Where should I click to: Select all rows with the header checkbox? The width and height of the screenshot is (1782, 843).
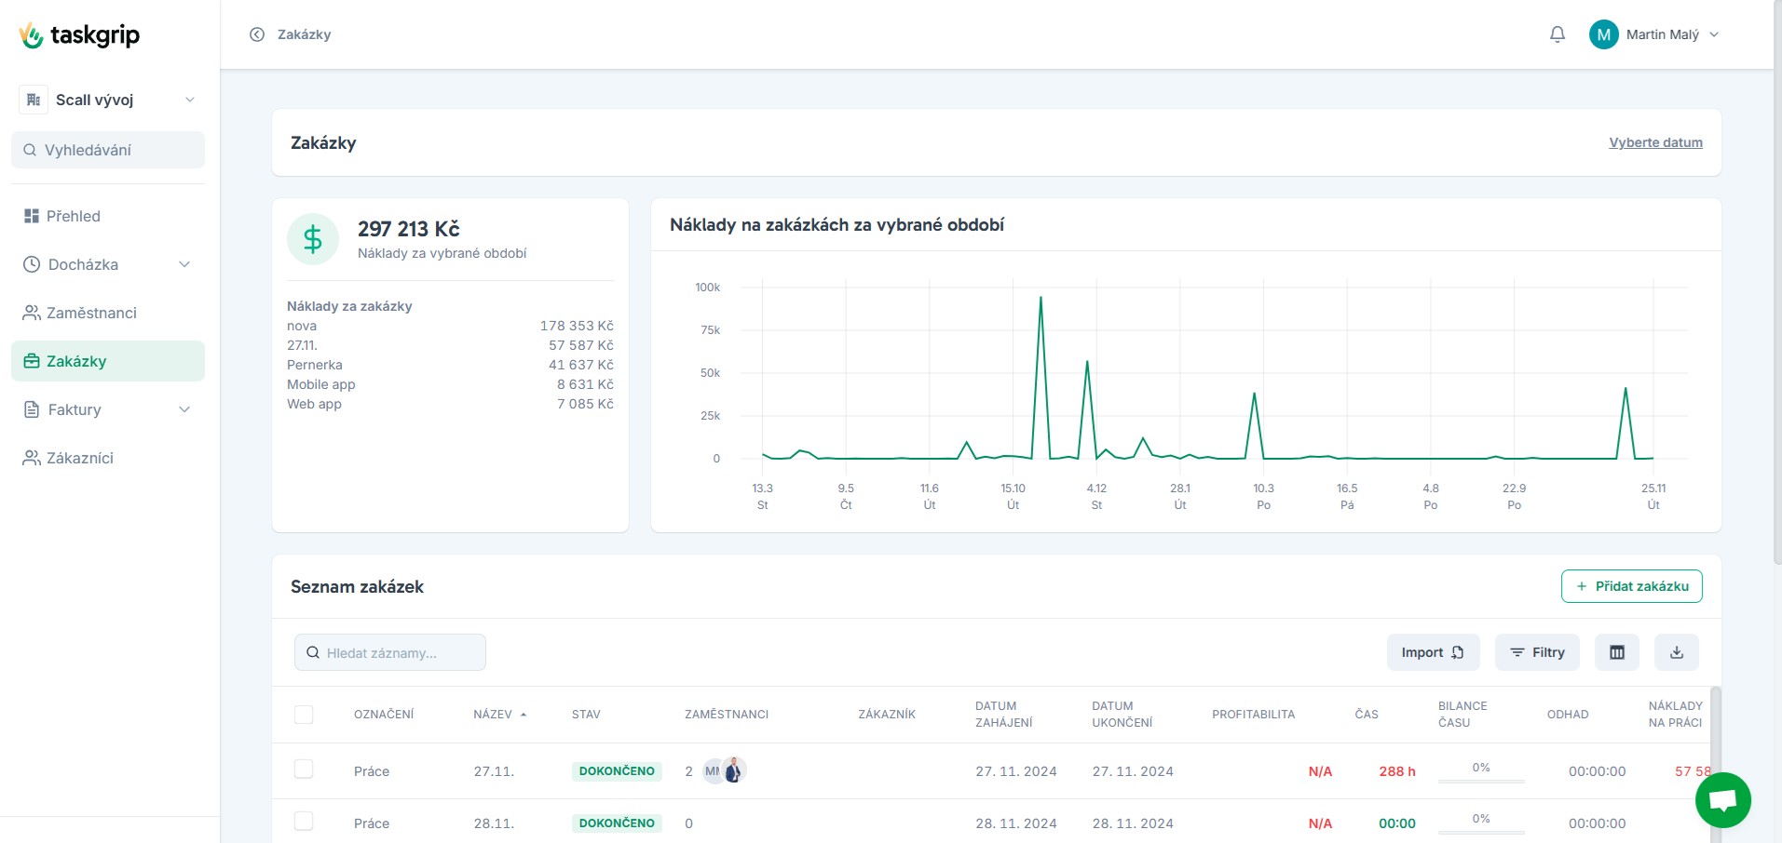coord(304,715)
